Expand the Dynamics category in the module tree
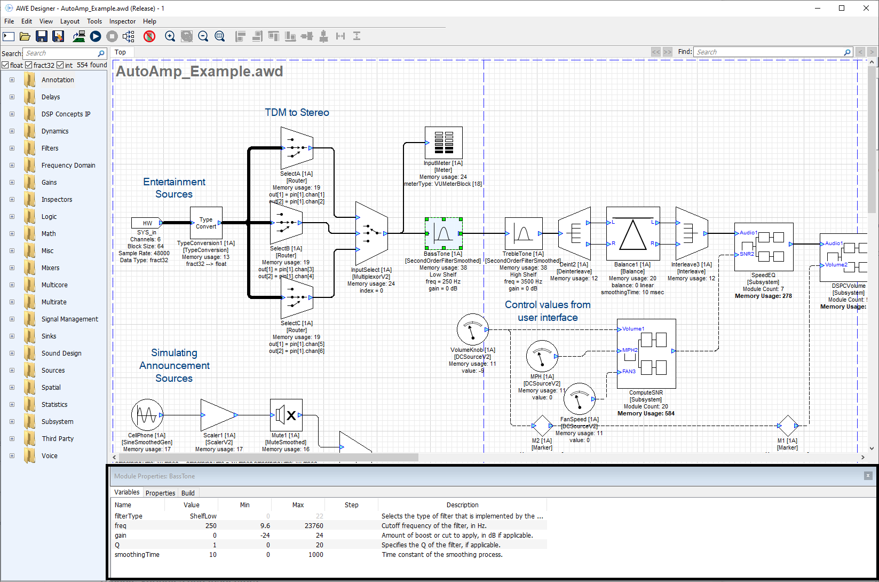 12,131
